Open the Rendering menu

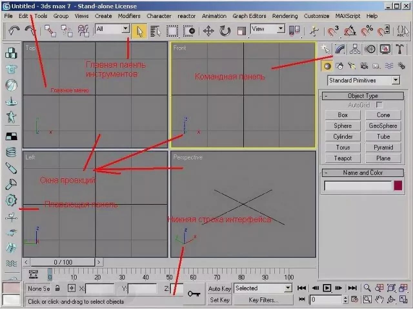click(285, 16)
